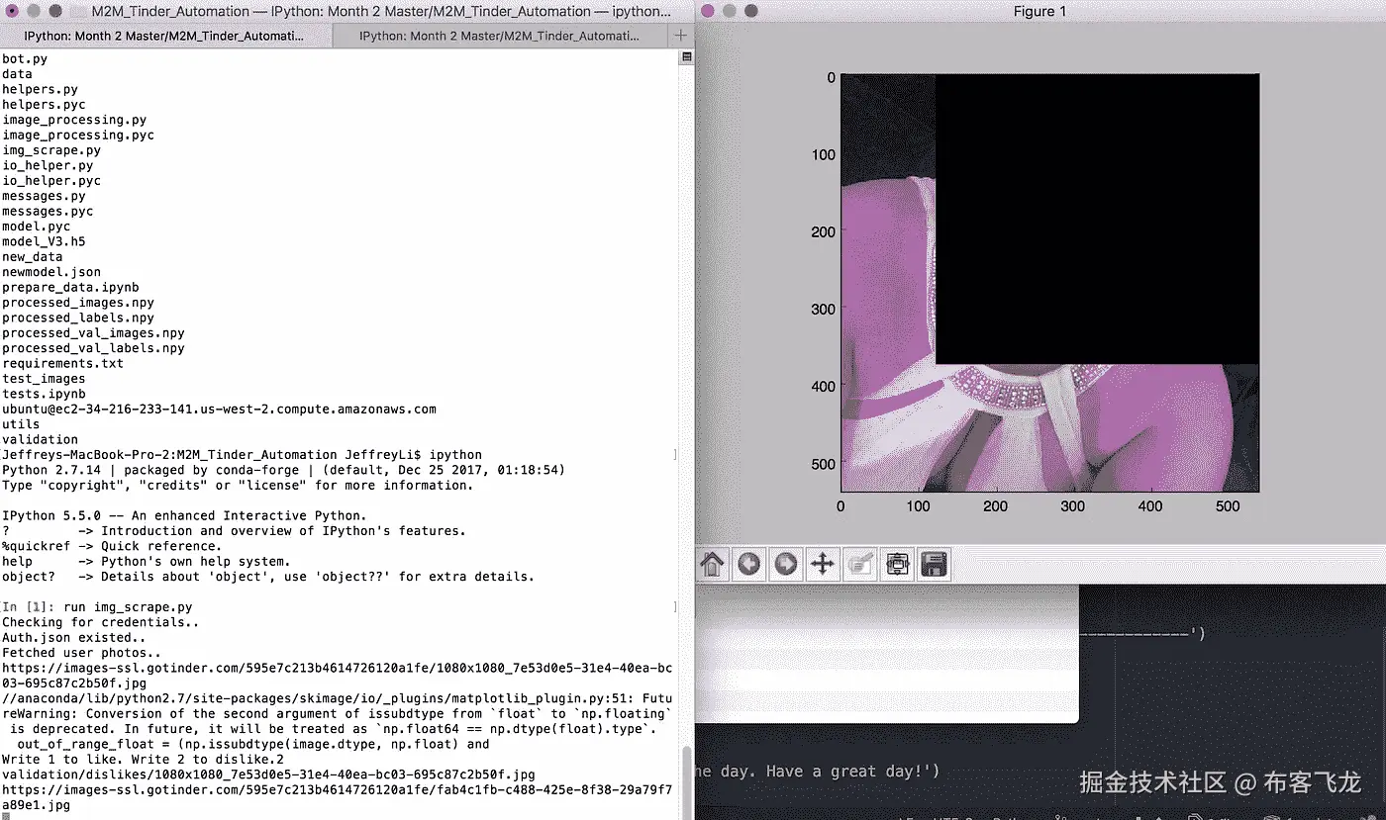Click the Save figure floppy disk icon

[935, 564]
